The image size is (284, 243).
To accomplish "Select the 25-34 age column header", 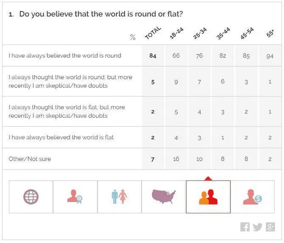I will [x=199, y=34].
